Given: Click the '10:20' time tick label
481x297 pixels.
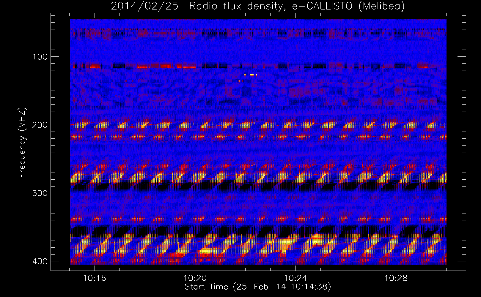Looking at the screenshot, I should click(x=195, y=278).
